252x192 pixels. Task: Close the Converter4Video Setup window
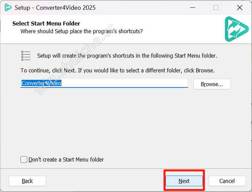(x=240, y=8)
